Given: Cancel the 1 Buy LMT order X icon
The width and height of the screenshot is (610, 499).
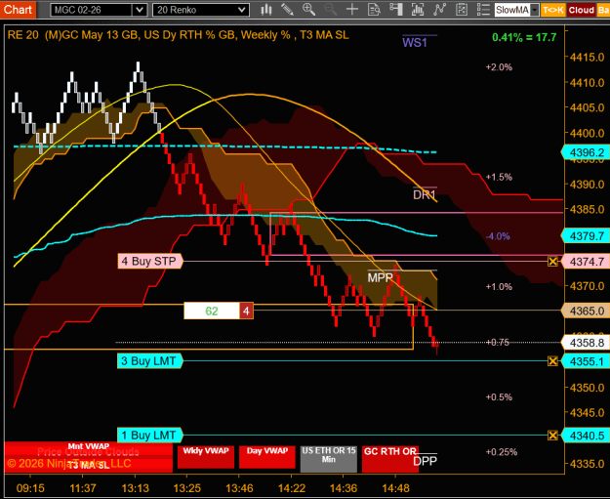Looking at the screenshot, I should point(552,436).
